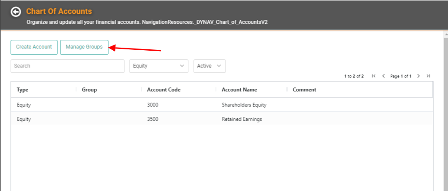Sort by Account Name column header
448x191 pixels.
point(239,90)
